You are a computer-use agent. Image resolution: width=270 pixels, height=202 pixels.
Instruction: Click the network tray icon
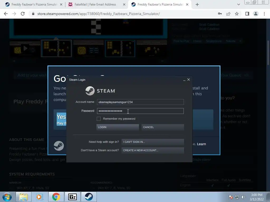coord(237,197)
